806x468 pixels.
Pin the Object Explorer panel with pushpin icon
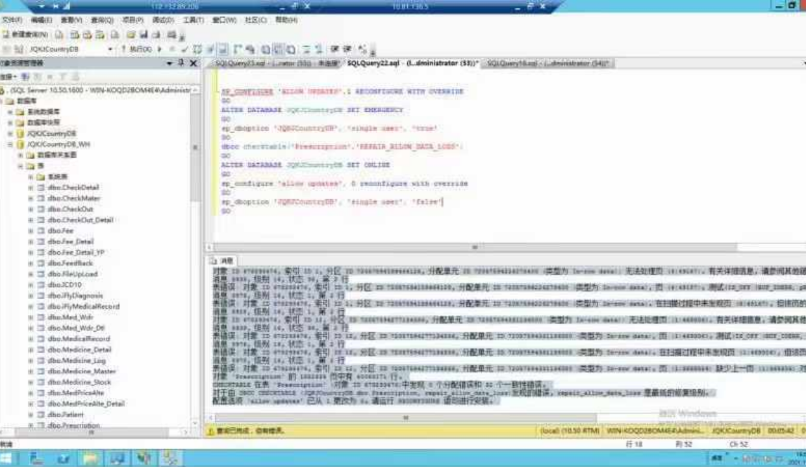pos(181,64)
